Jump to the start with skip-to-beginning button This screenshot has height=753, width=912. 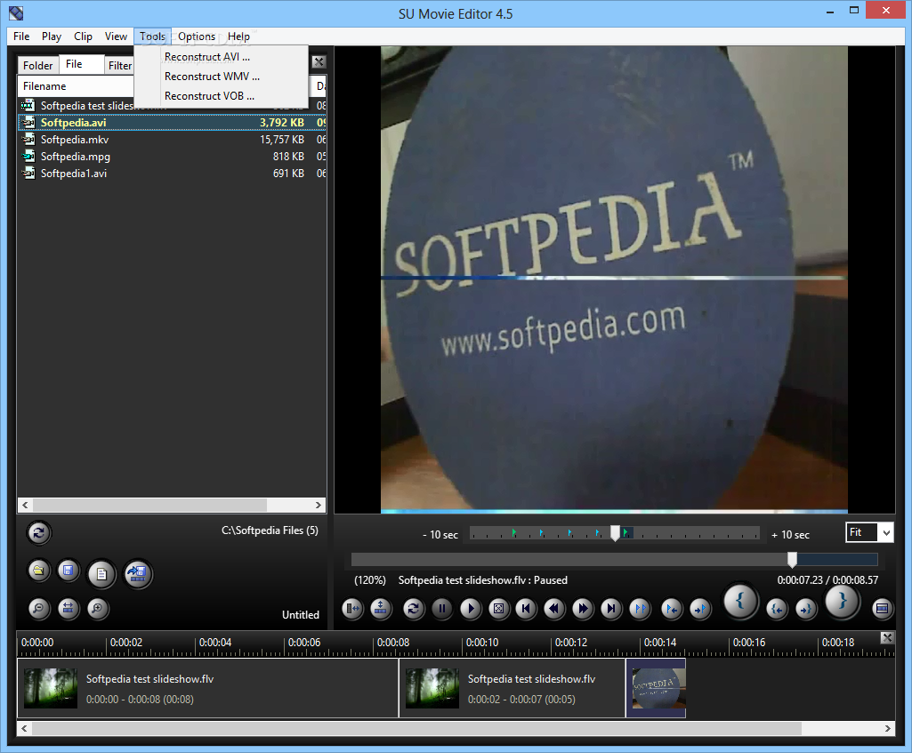[527, 609]
